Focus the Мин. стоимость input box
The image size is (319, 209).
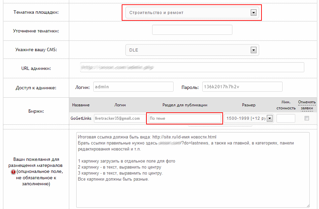tap(286, 118)
